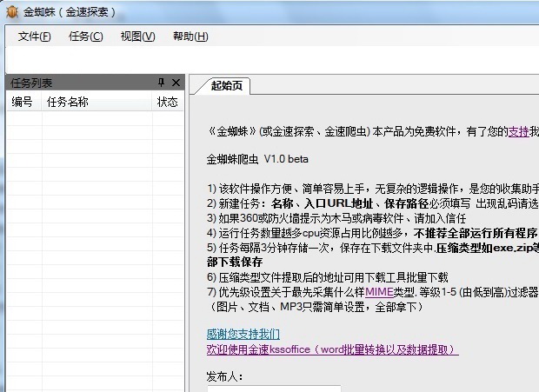Image resolution: width=539 pixels, height=392 pixels.
Task: Click the 金蜘蛛爬虫 V1.0 beta version text
Action: 257,159
